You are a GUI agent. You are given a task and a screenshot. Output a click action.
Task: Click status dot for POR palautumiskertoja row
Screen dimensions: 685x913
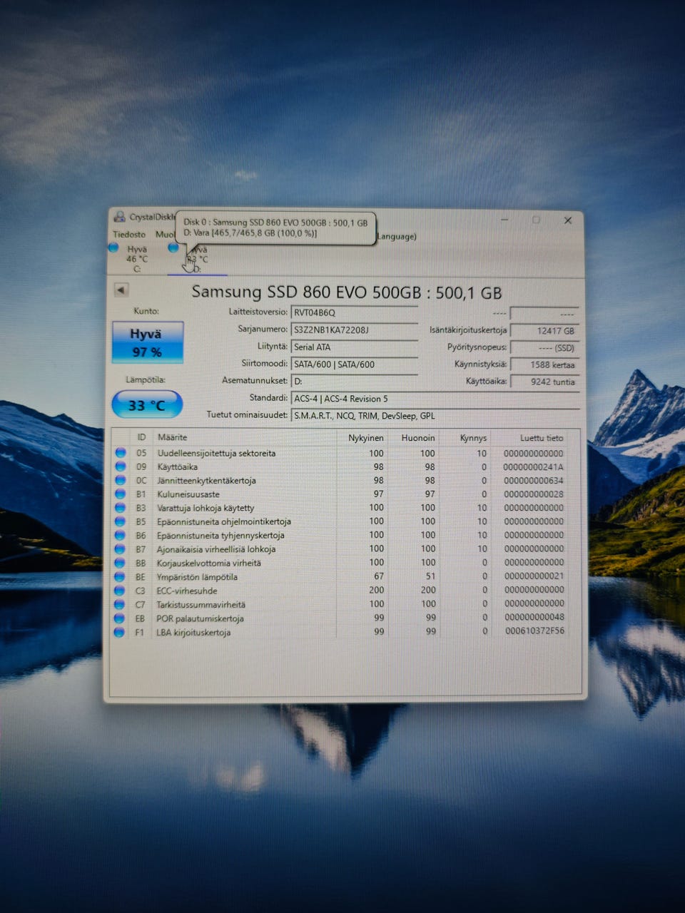pyautogui.click(x=121, y=618)
